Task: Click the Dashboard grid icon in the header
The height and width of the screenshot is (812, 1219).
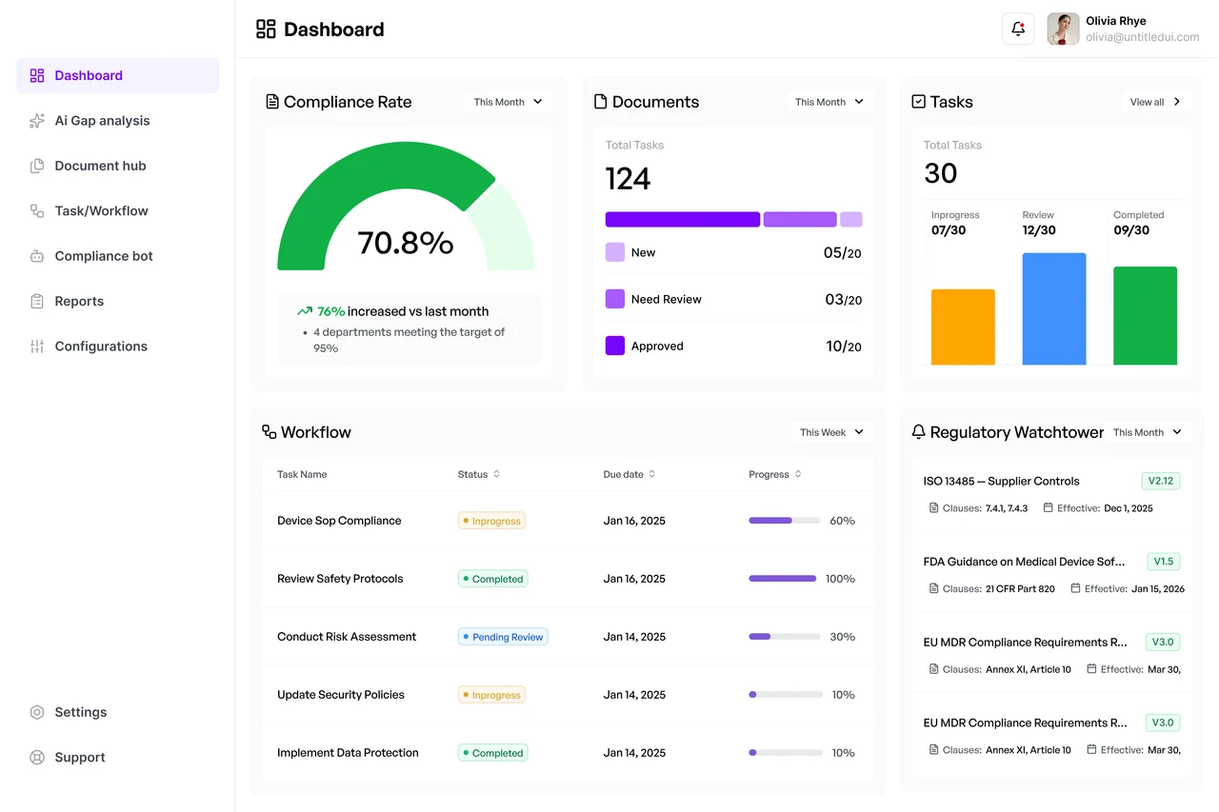Action: [266, 30]
